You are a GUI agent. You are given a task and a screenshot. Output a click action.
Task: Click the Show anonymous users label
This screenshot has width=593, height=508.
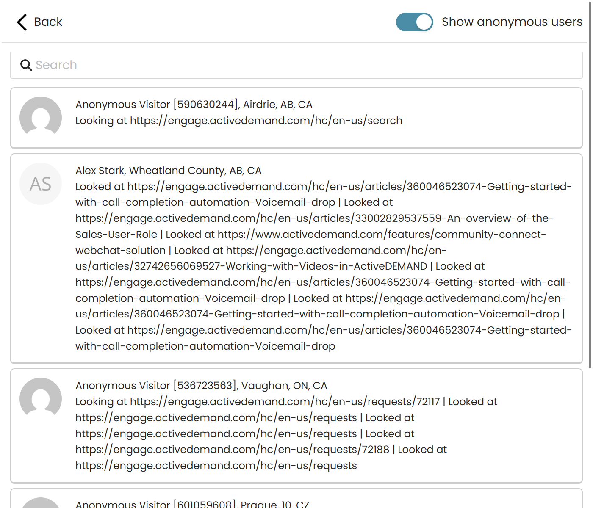pos(512,22)
